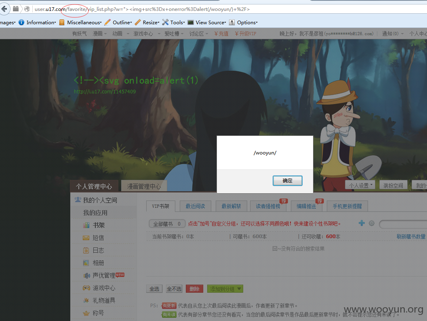427x321 pixels.
Task: Click the 刷新藏书数量 refresh link
Action: click(x=411, y=237)
